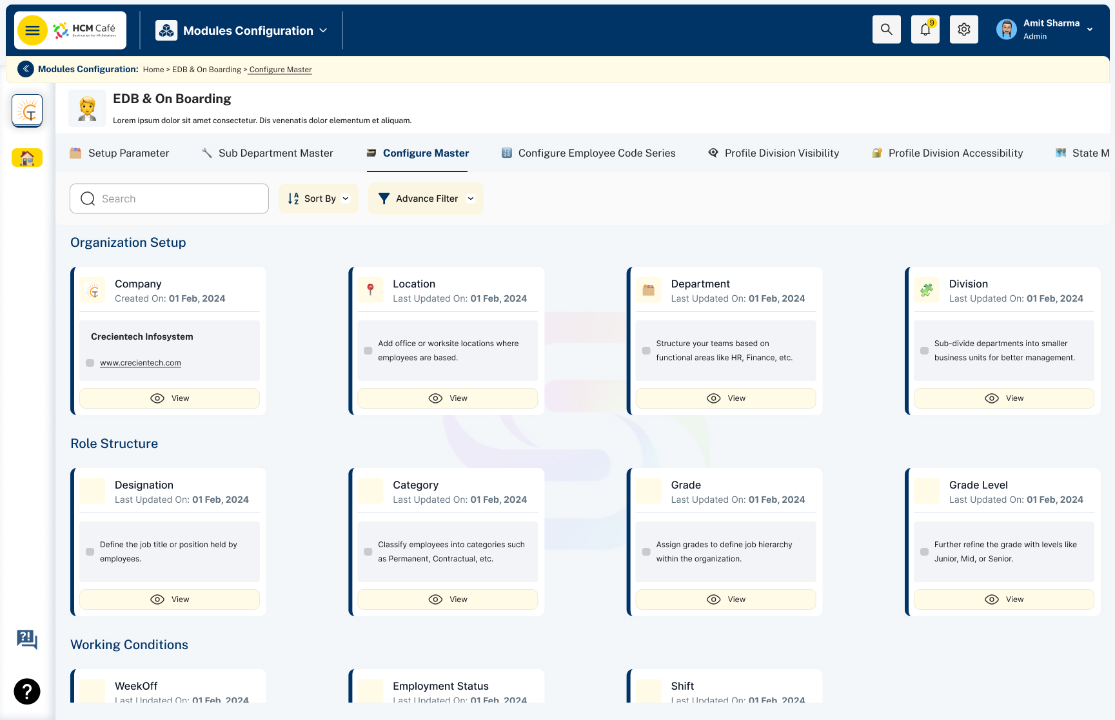The width and height of the screenshot is (1115, 720).
Task: Click the Designation card icon placeholder
Action: 93,491
